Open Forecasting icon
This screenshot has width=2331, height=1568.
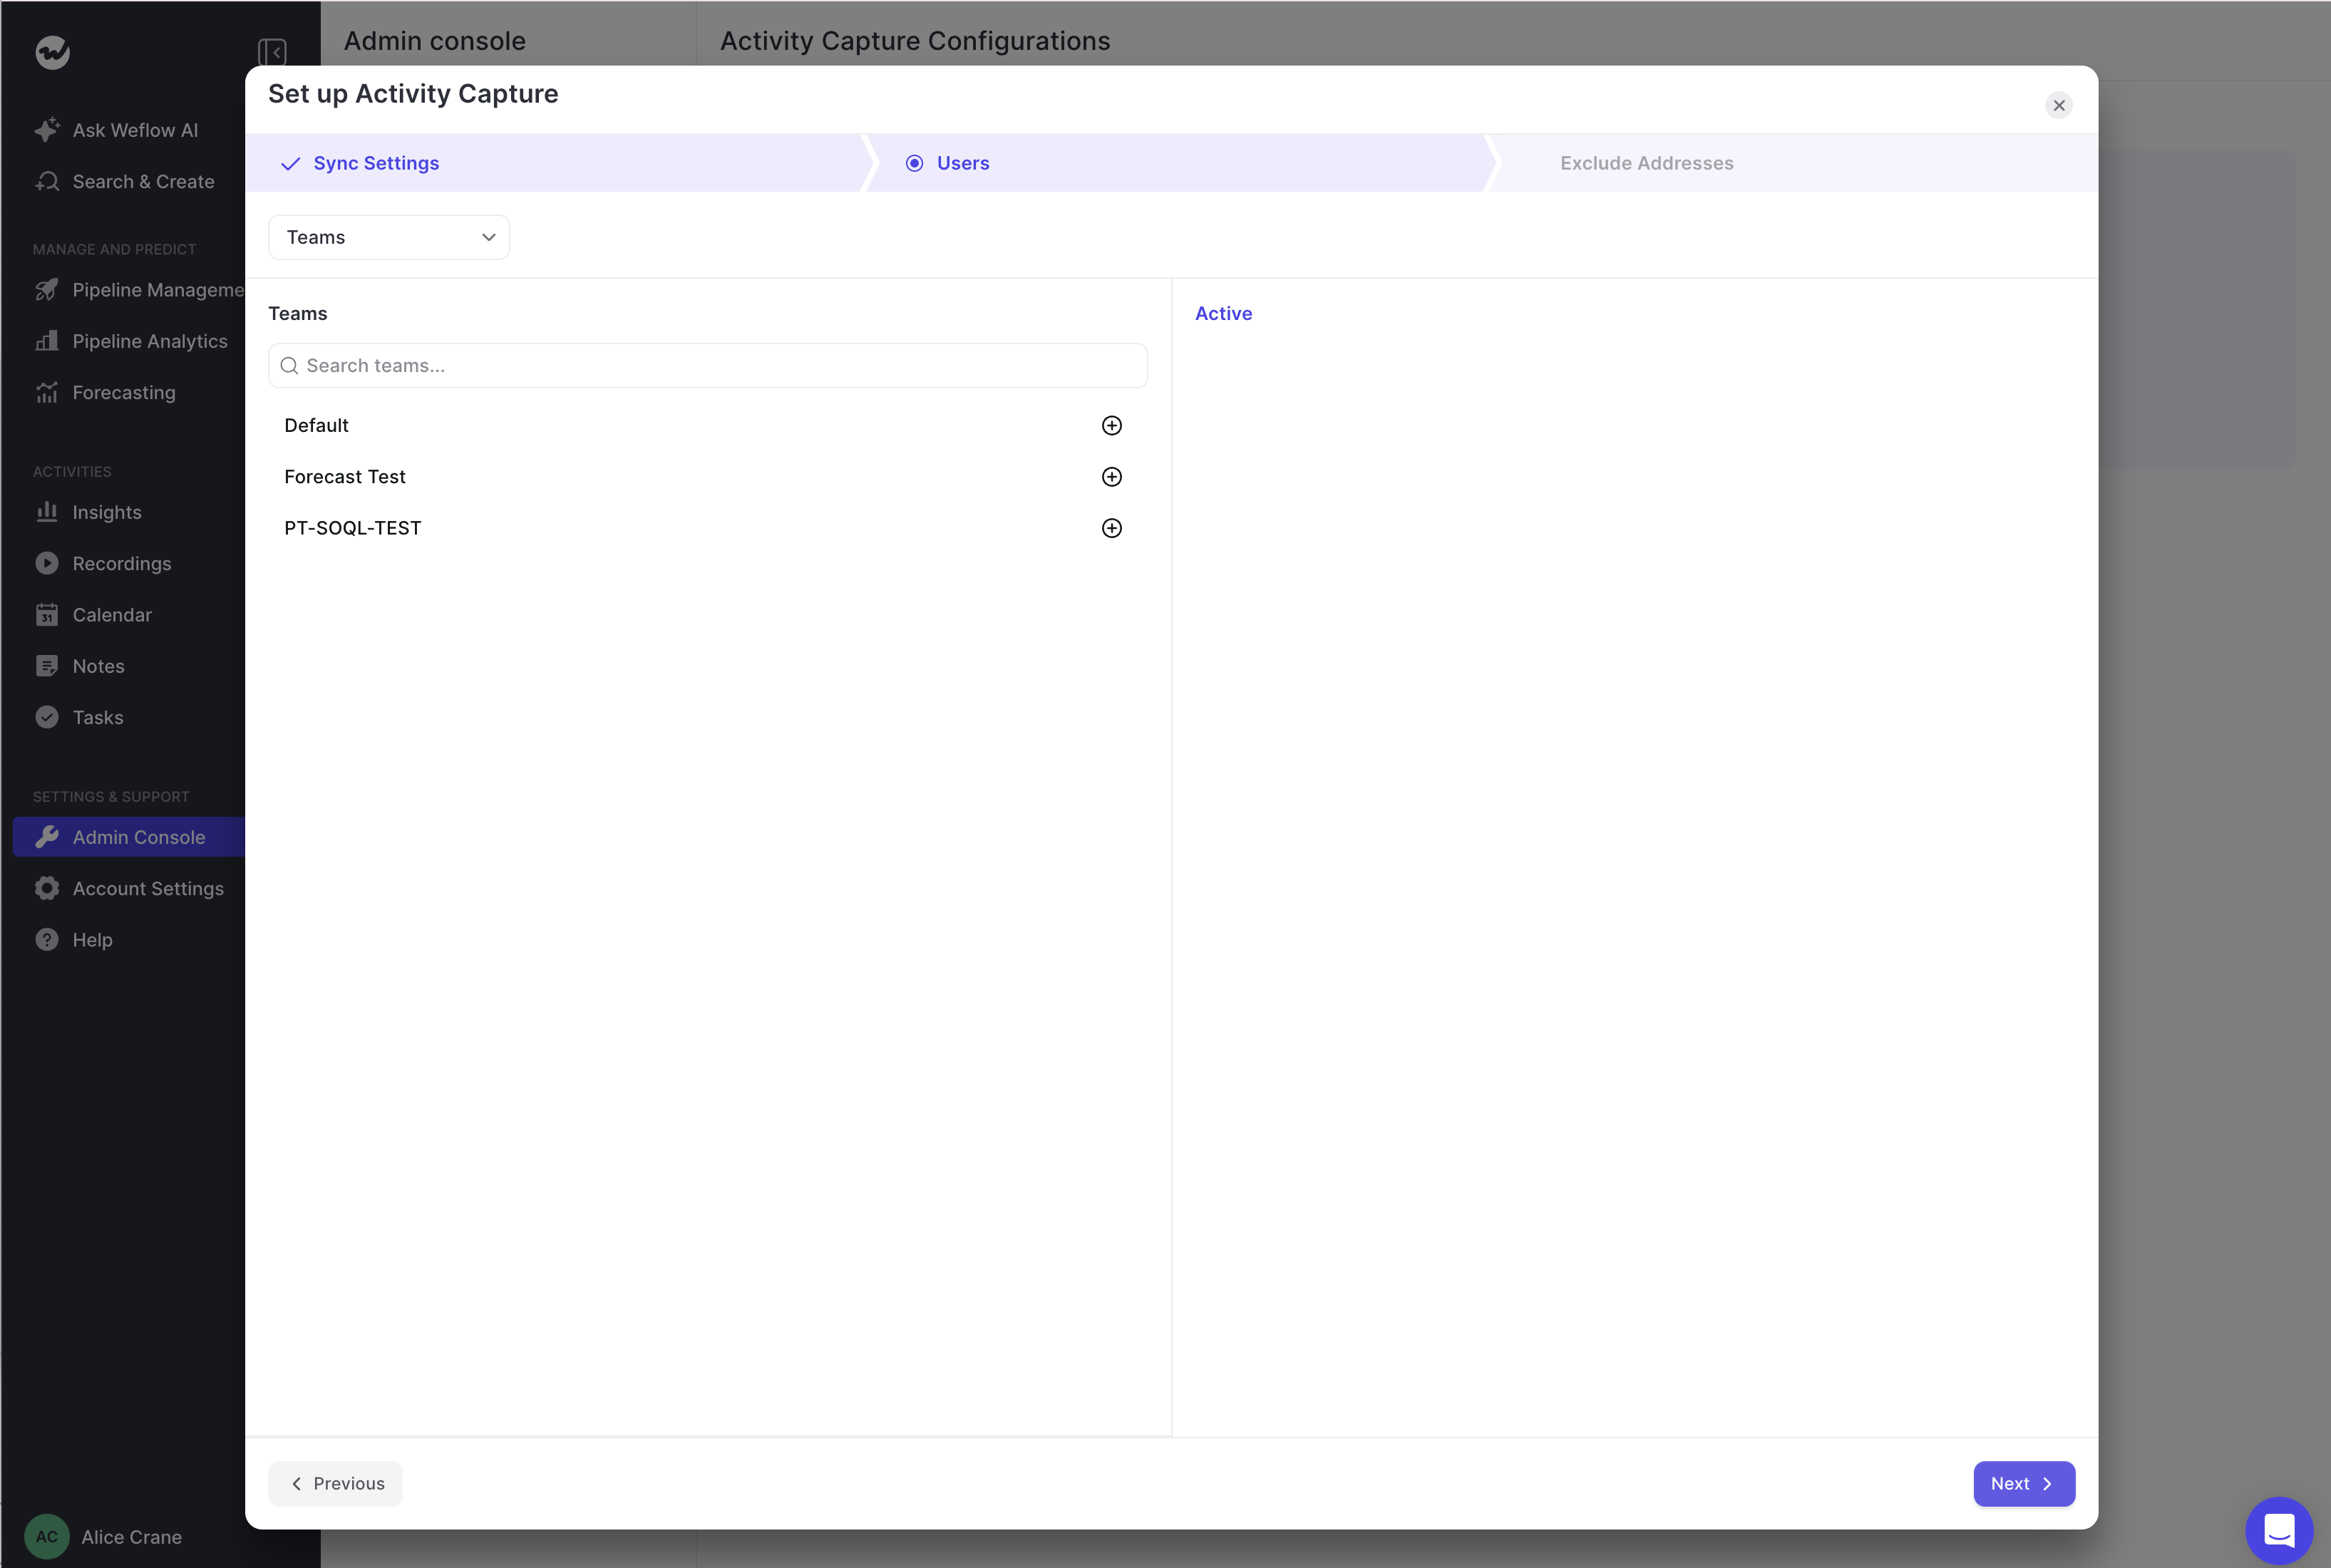coord(46,393)
